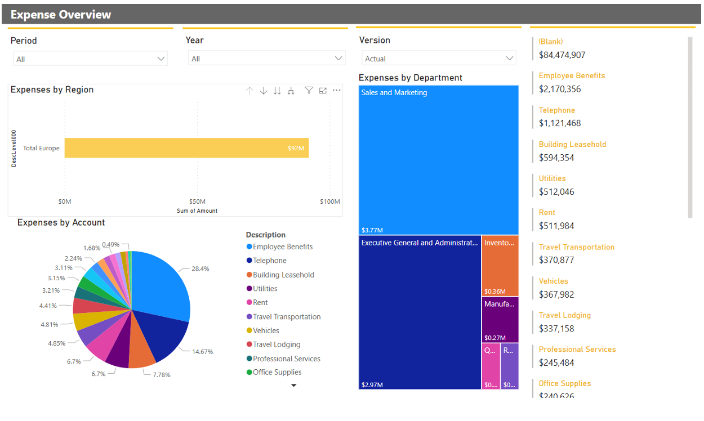Screen dimensions: 704x421
Task: Click the Vehicles card value $367,982
Action: coord(556,294)
